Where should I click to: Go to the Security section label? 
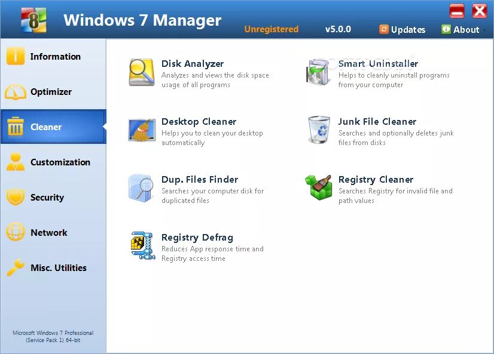(47, 198)
